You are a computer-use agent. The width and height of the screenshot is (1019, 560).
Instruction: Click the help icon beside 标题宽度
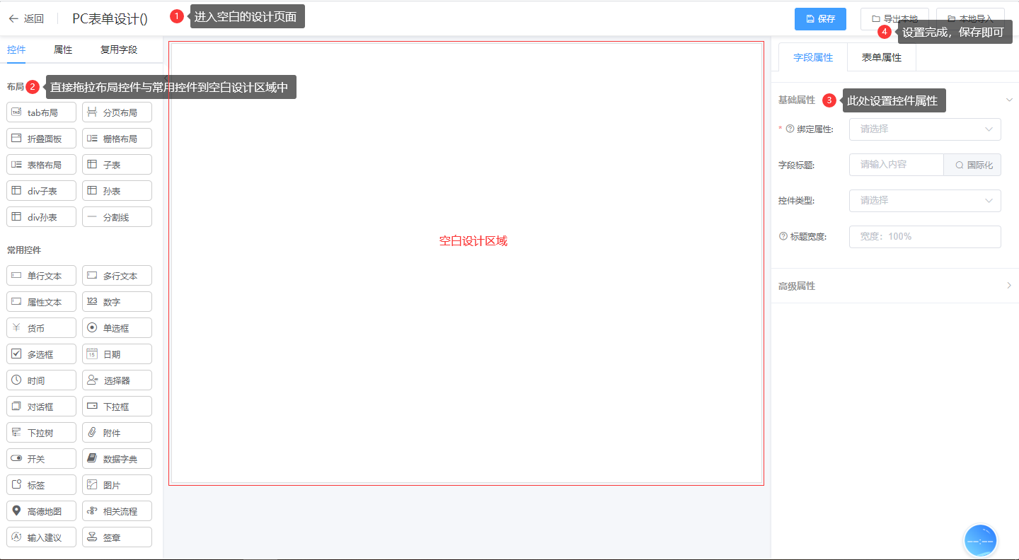tap(783, 236)
